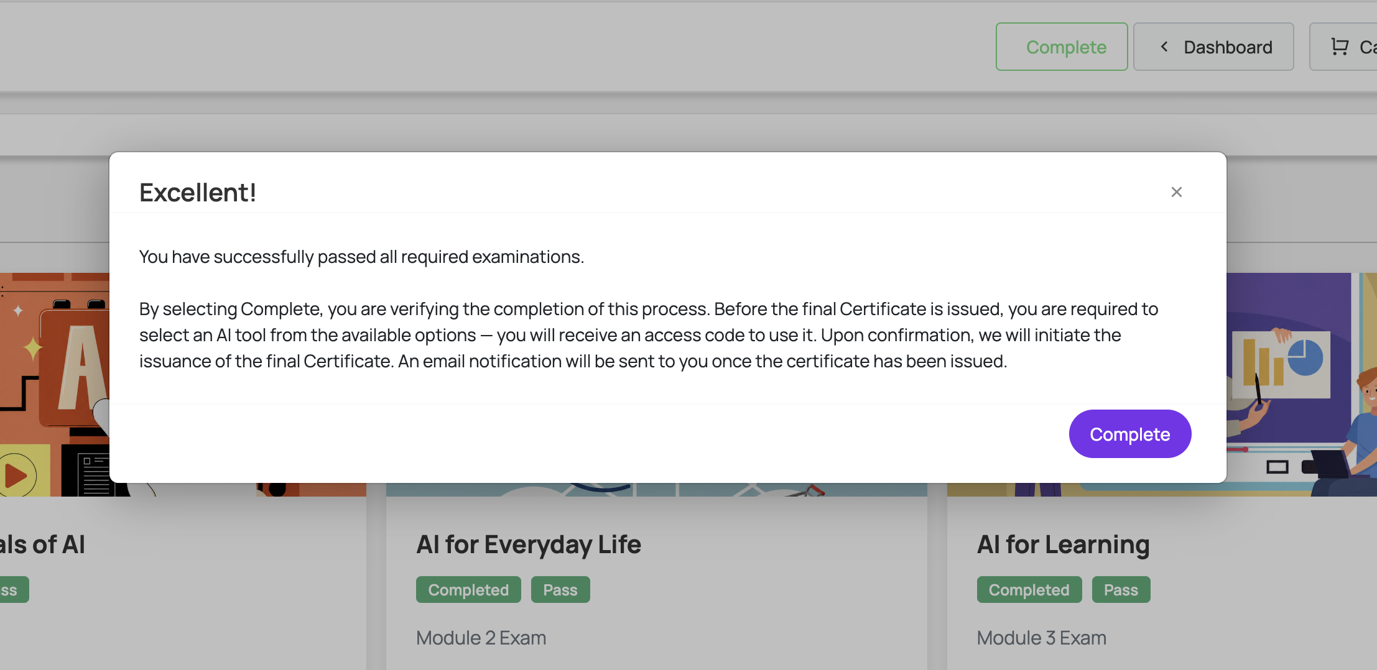Close the Excellent! dialog with X
The image size is (1377, 670).
click(x=1176, y=192)
